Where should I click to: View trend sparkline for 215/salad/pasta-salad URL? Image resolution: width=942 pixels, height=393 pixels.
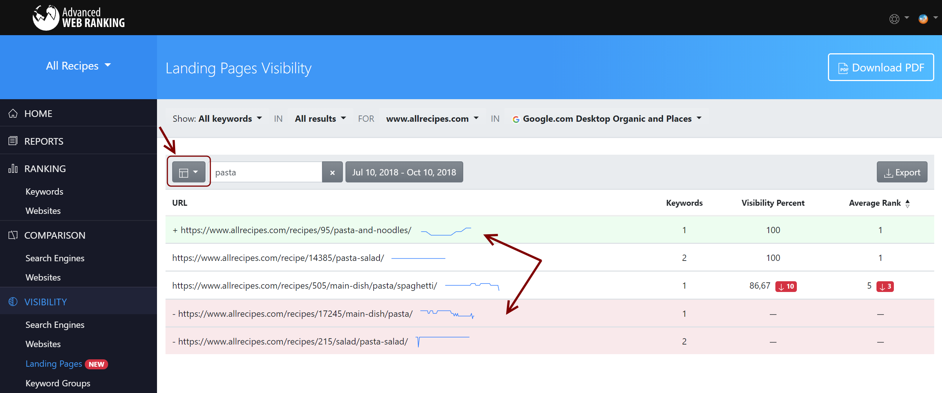click(442, 342)
